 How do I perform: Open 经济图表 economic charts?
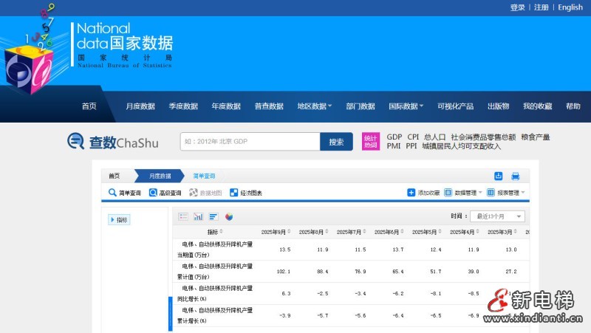point(245,193)
